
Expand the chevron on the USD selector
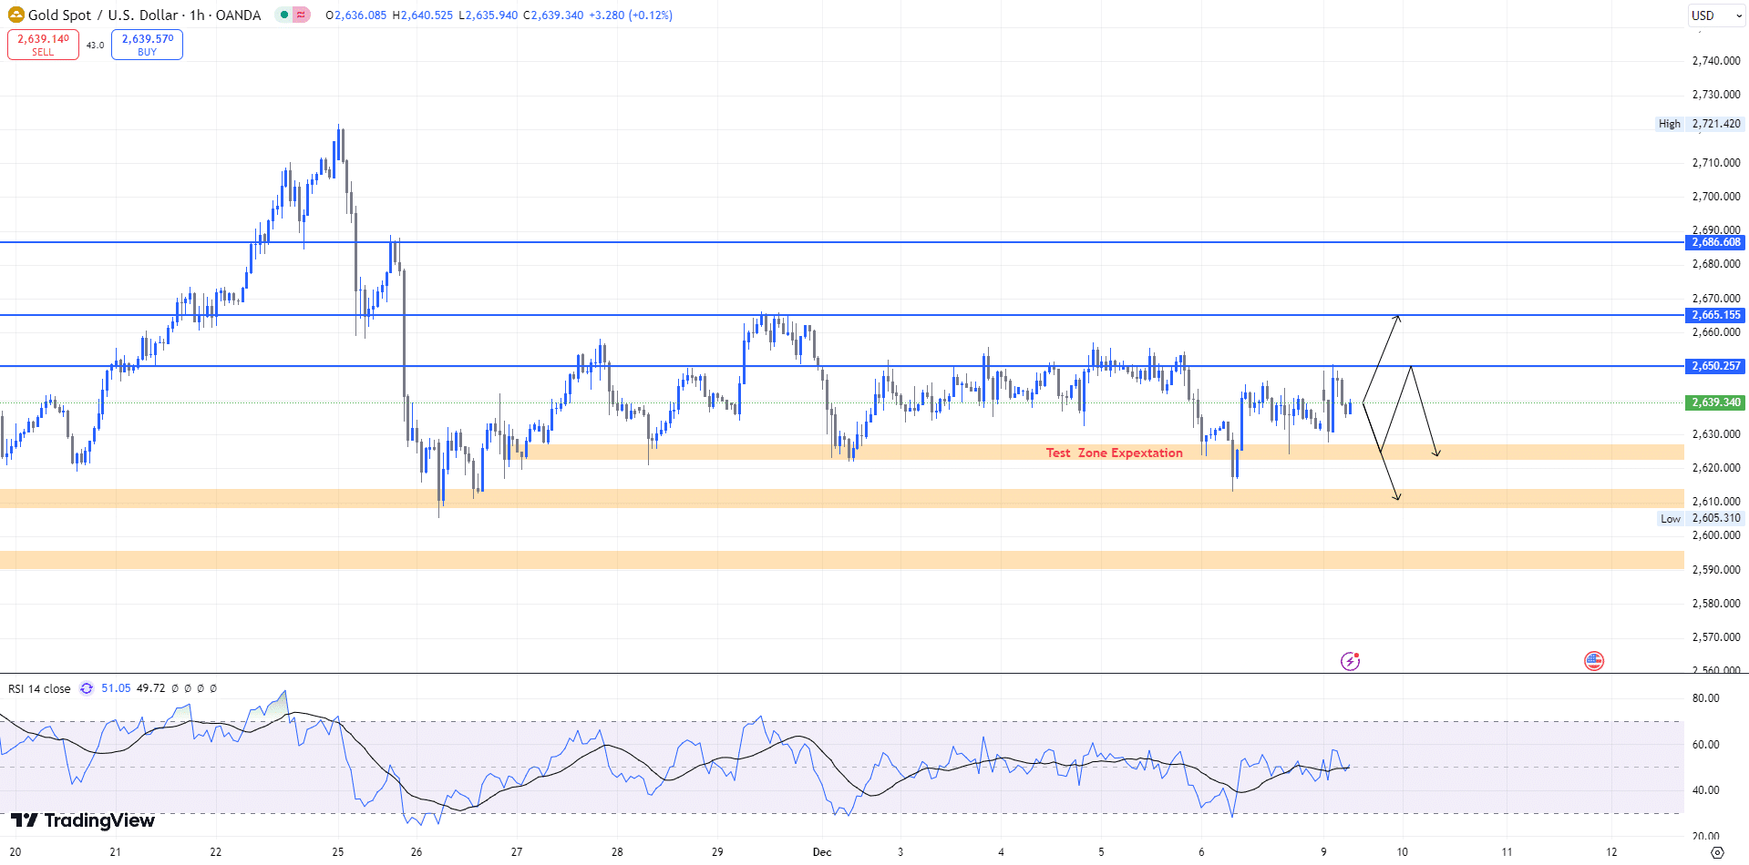[x=1739, y=15]
